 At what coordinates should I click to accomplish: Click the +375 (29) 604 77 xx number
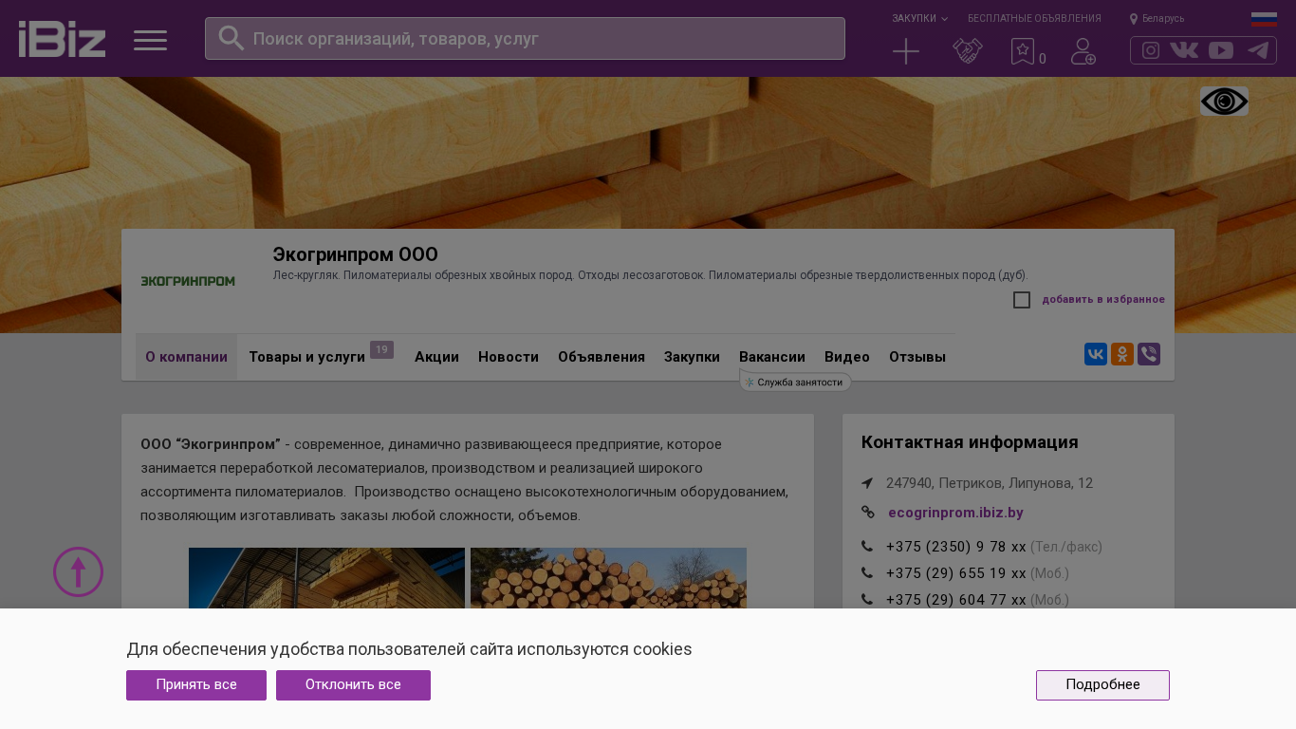tap(956, 600)
